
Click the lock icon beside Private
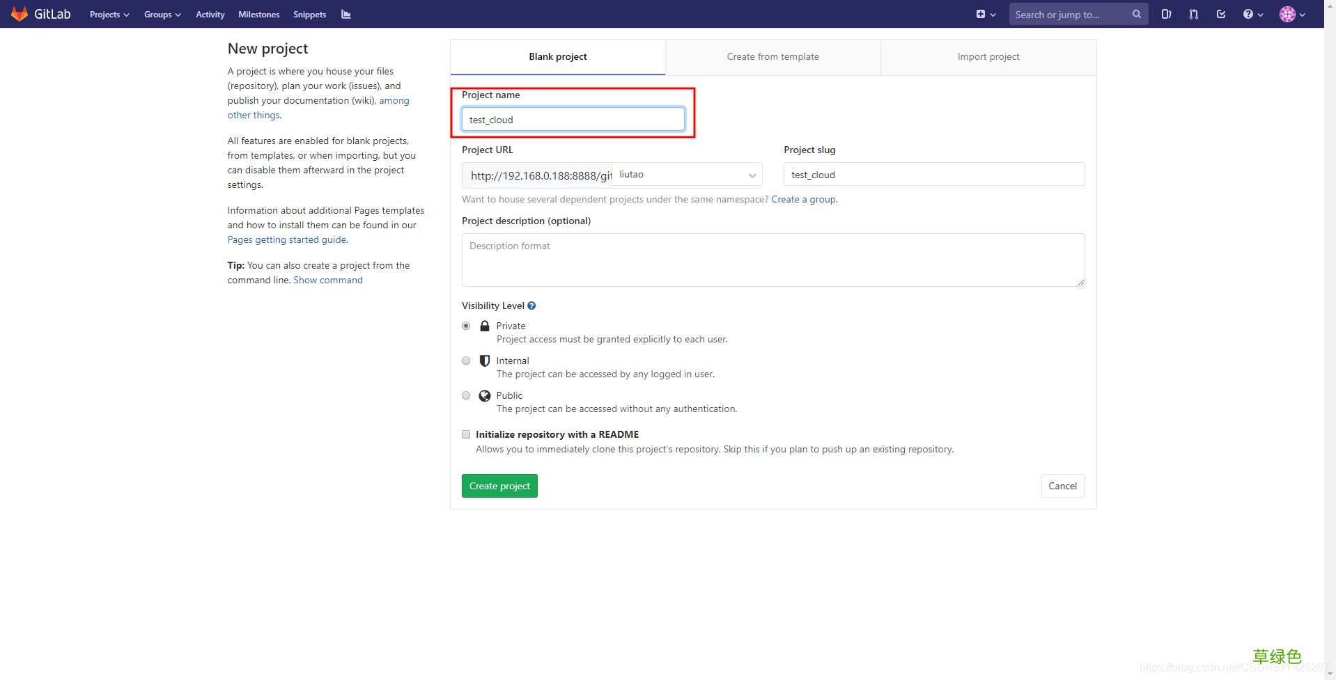pos(485,326)
